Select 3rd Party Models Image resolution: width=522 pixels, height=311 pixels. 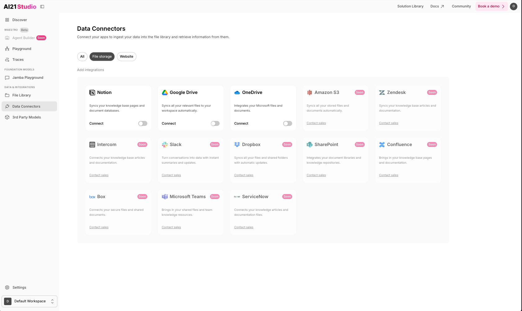coord(26,117)
